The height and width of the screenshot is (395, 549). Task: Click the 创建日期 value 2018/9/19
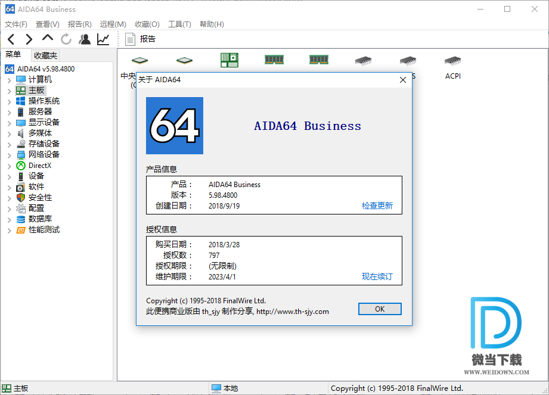pyautogui.click(x=224, y=206)
